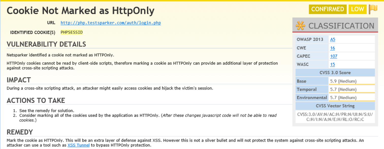The height and width of the screenshot is (149, 384).
Task: Click the Base score 5.9 value
Action: [343, 81]
